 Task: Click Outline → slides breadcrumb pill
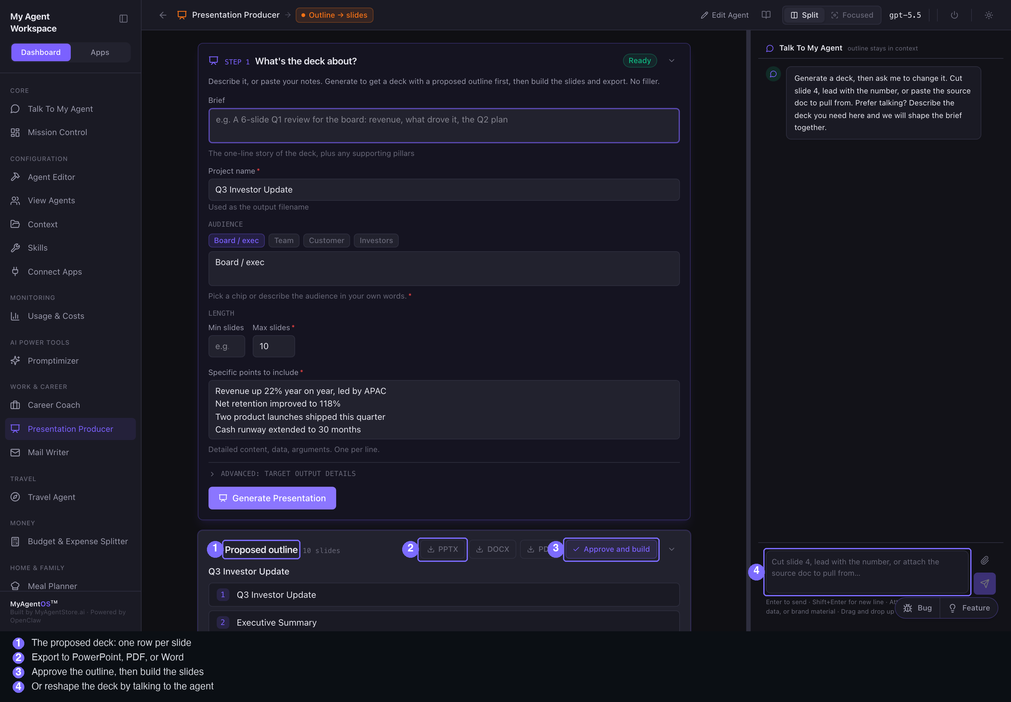[335, 15]
